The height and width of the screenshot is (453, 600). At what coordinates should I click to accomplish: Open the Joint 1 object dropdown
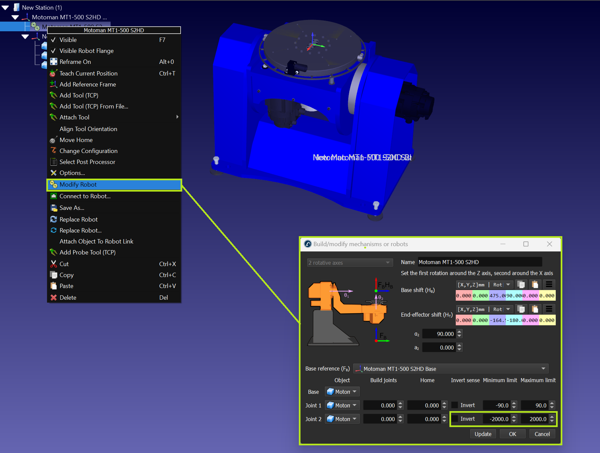(342, 405)
